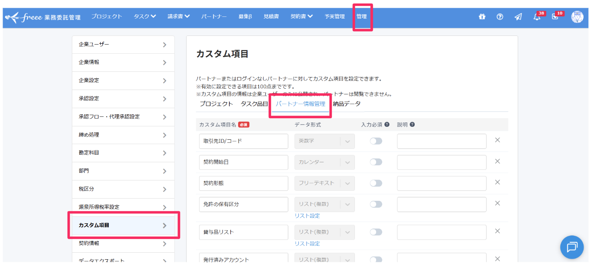Viewport: 590px width, 264px height.
Task: Toggle 入力必須 for 契約形態
Action: [376, 183]
